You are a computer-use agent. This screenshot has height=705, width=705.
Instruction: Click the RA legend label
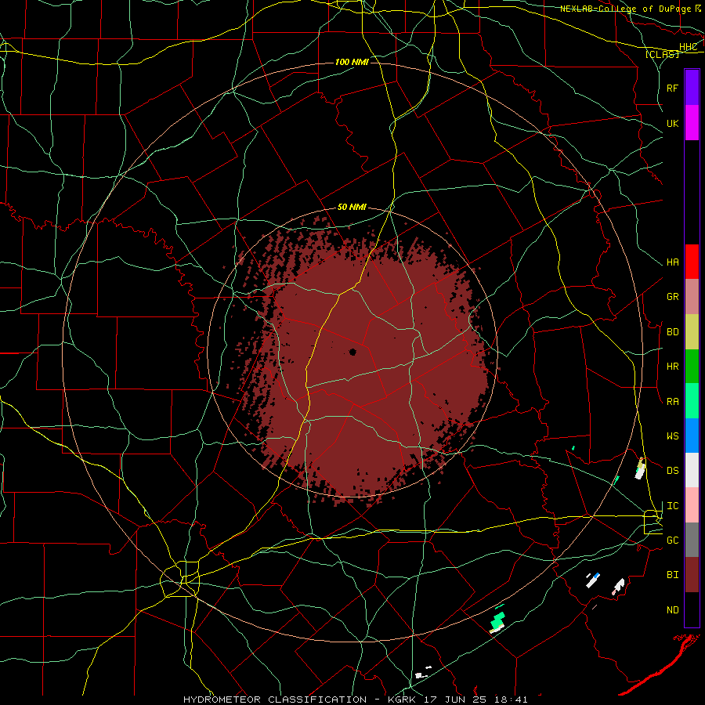(x=672, y=402)
